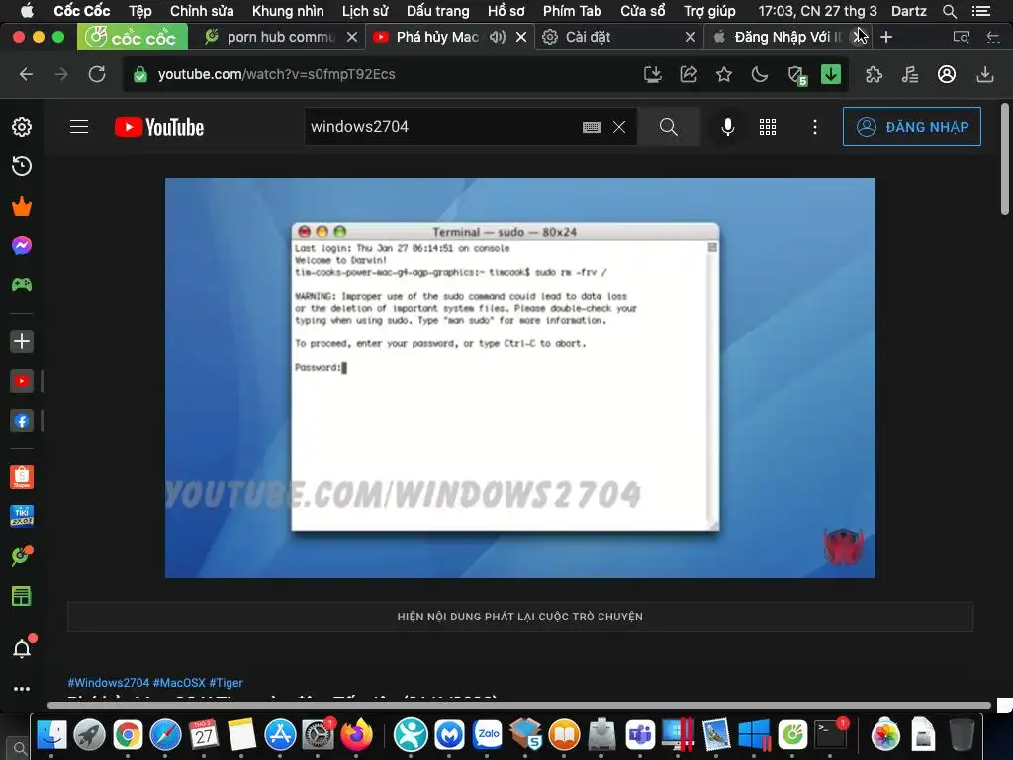Open Cốc Cốc sidebar settings gear
The image size is (1013, 760).
tap(22, 127)
